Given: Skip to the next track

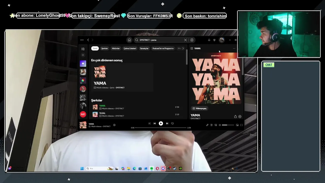Looking at the screenshot, I should pos(167,124).
